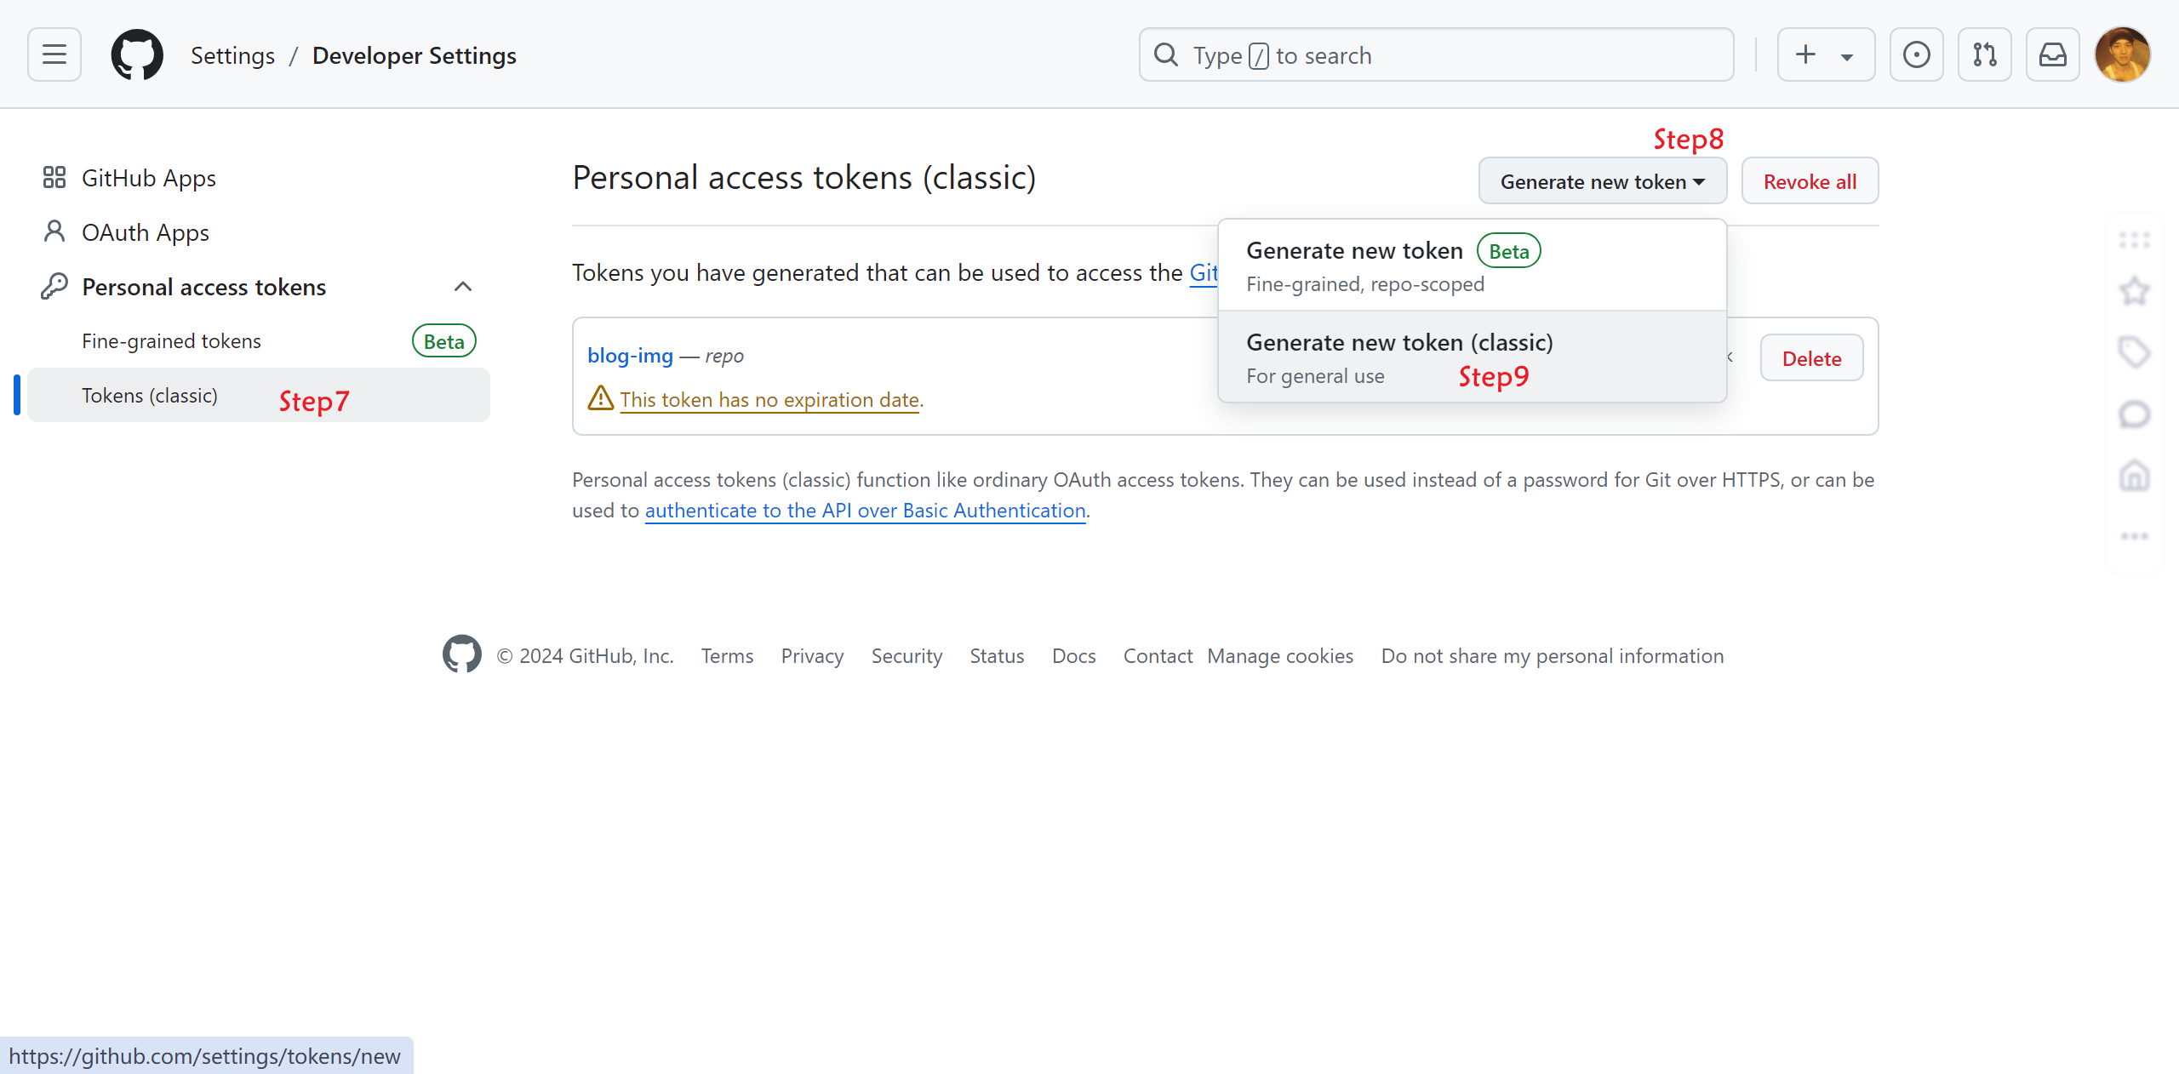
Task: Open the blog-img token link
Action: tap(630, 356)
